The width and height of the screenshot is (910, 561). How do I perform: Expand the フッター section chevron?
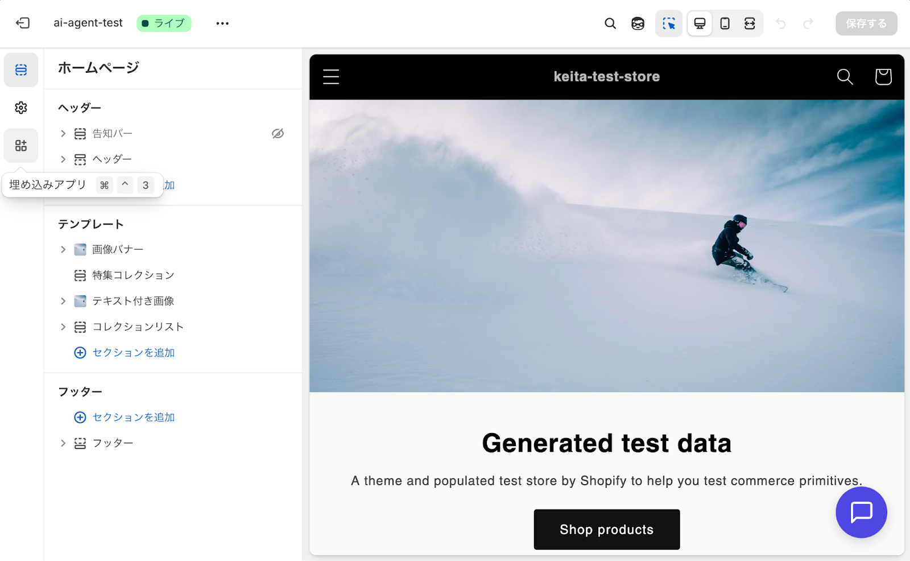pos(63,443)
